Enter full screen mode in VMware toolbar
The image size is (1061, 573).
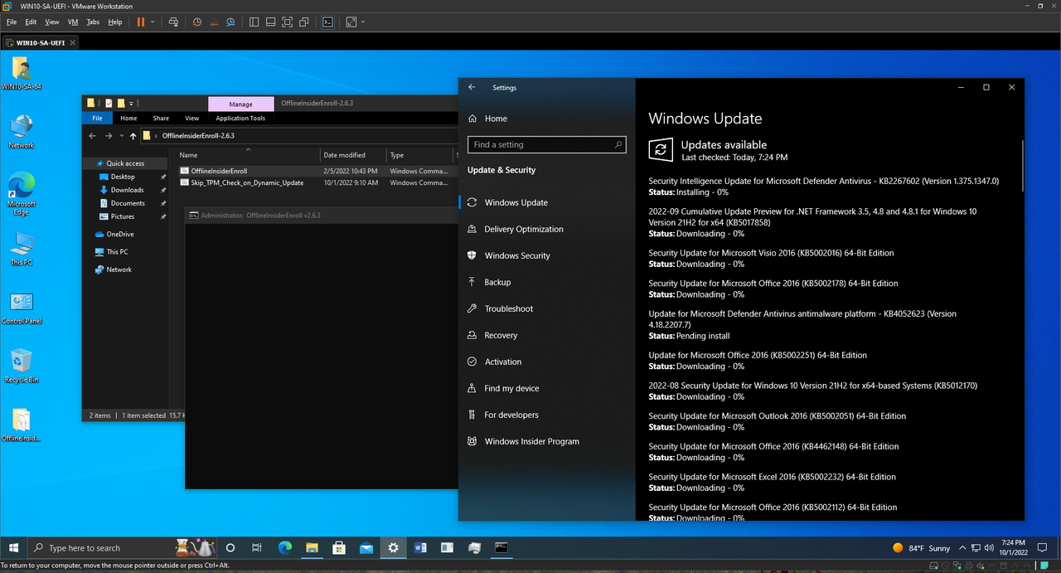point(287,22)
